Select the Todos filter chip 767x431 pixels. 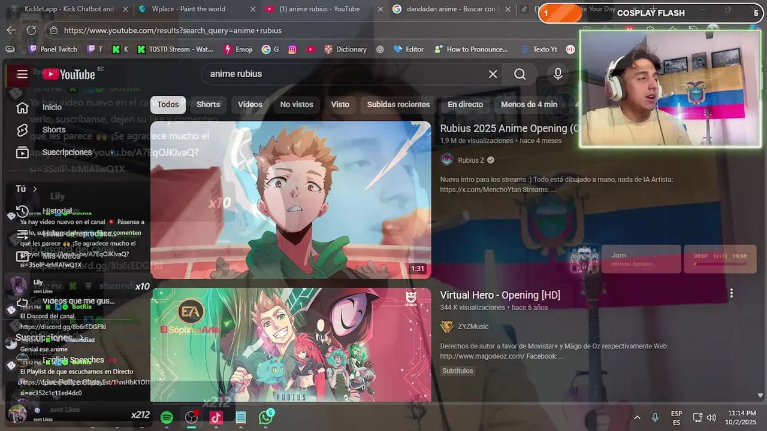pos(168,104)
